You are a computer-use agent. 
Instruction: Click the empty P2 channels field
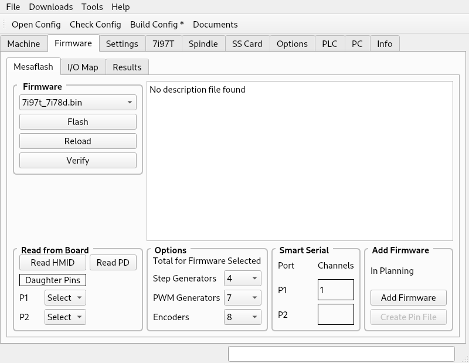click(336, 314)
